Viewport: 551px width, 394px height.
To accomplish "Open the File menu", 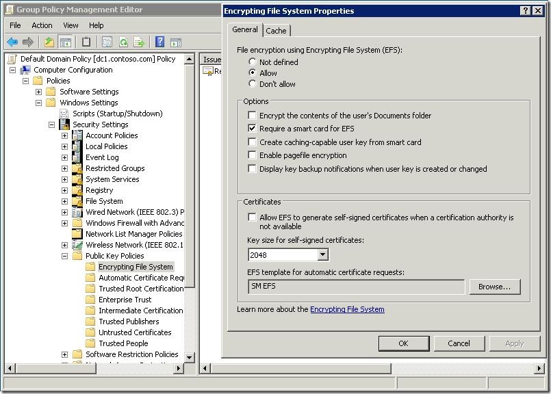I will [15, 25].
